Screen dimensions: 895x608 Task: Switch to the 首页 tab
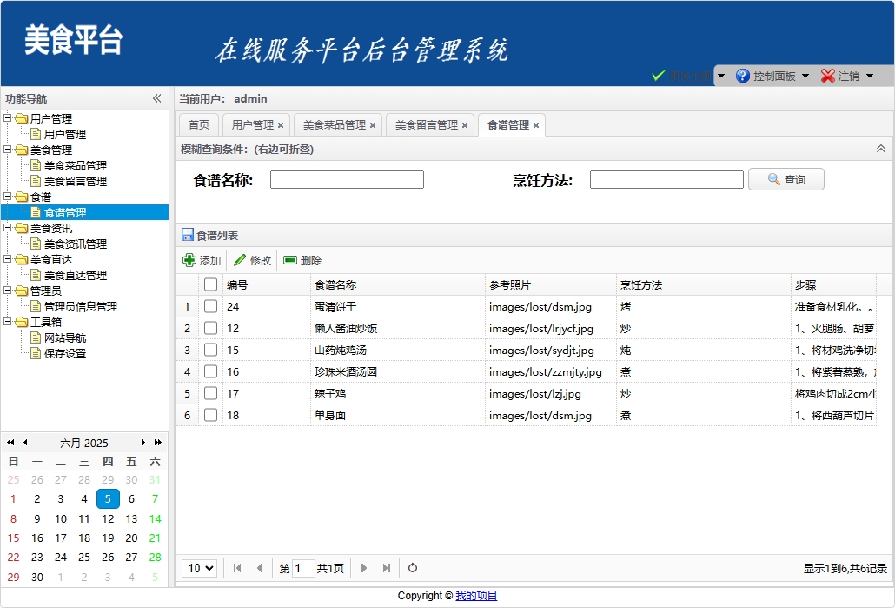199,125
